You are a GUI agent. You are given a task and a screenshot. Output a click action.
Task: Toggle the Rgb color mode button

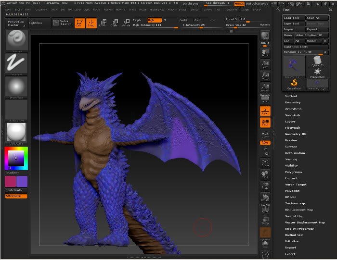[x=155, y=20]
